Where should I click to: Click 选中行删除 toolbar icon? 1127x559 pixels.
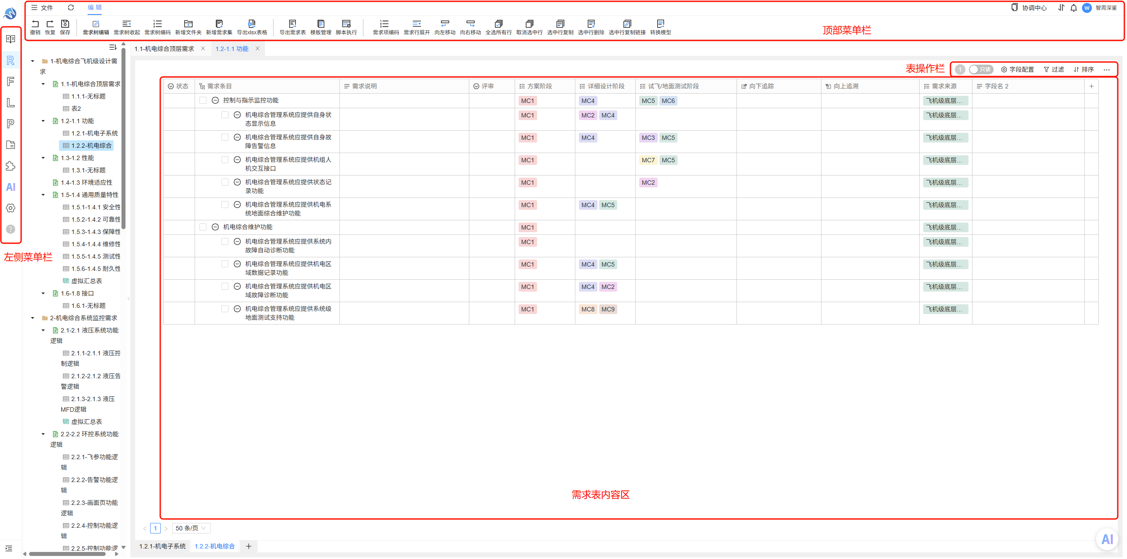tap(591, 27)
